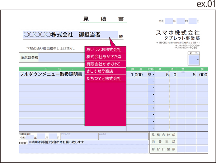
Task: Open the 担当 dropdown box
Action: [194, 60]
